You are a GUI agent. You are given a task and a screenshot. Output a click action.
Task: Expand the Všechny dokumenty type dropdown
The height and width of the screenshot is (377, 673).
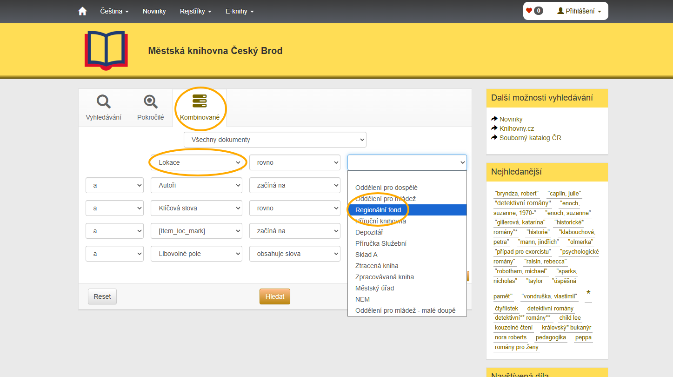275,140
